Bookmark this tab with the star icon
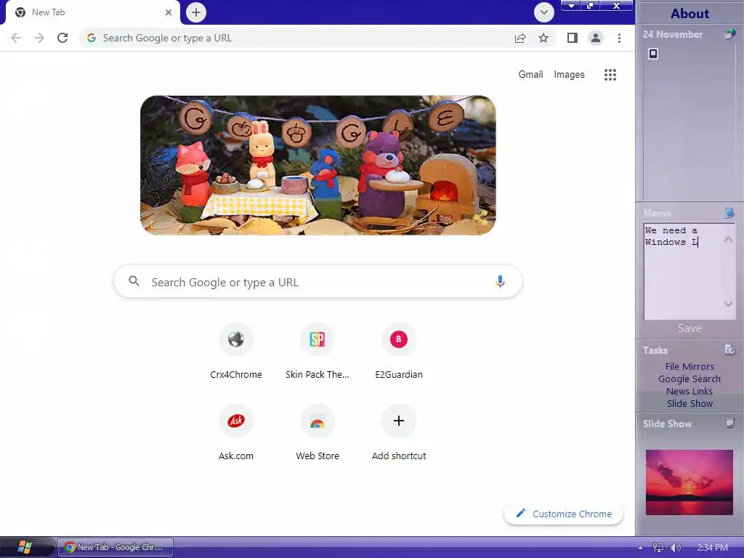The width and height of the screenshot is (744, 558). tap(543, 38)
